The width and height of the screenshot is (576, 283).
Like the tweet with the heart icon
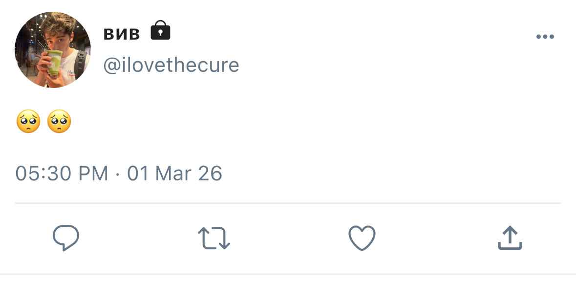click(362, 238)
